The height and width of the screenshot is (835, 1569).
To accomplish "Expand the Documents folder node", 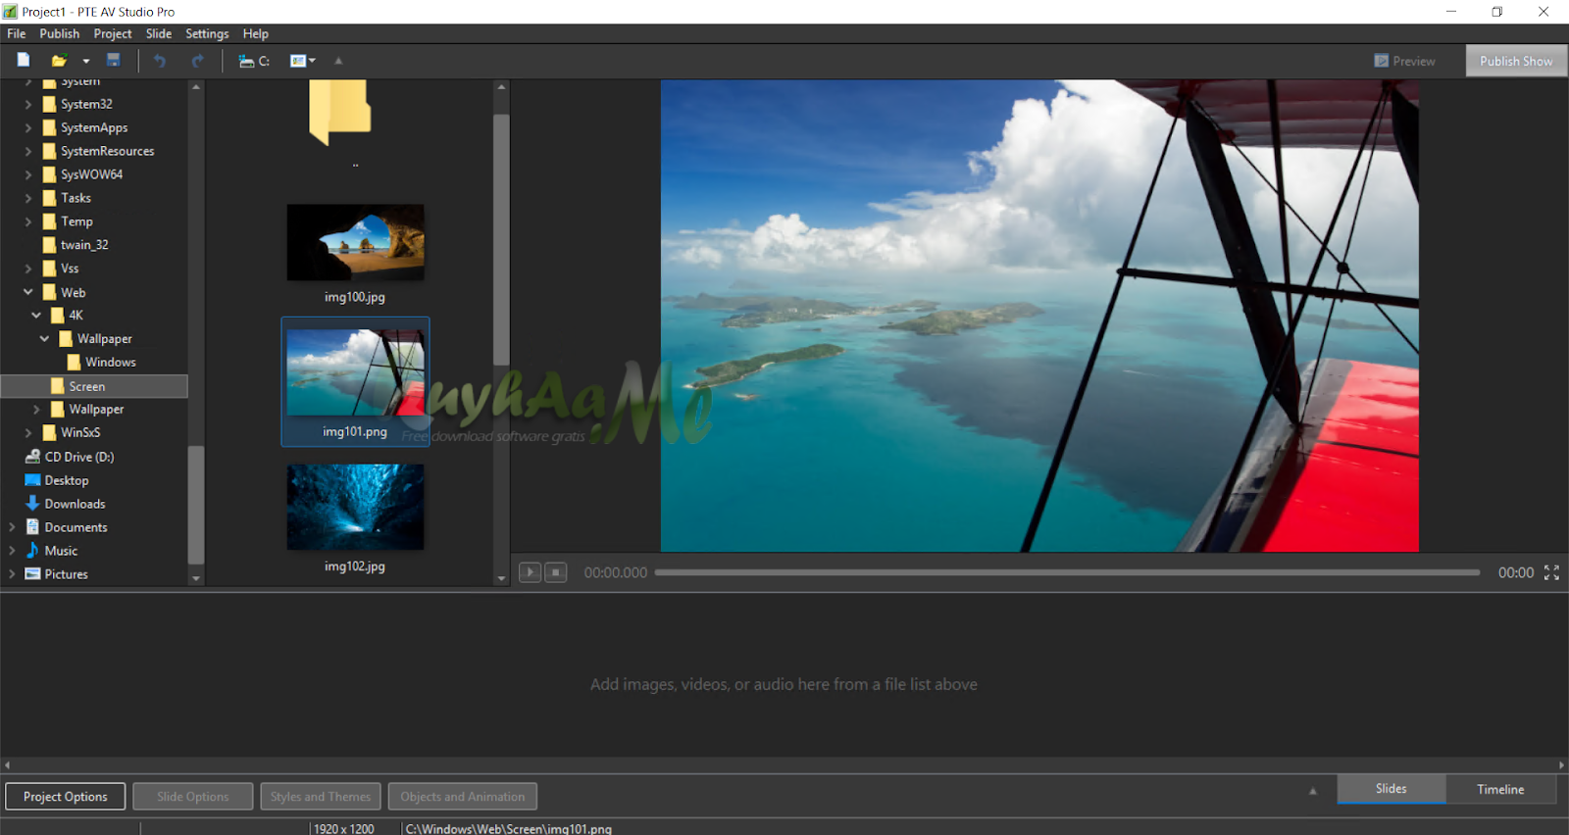I will 12,527.
